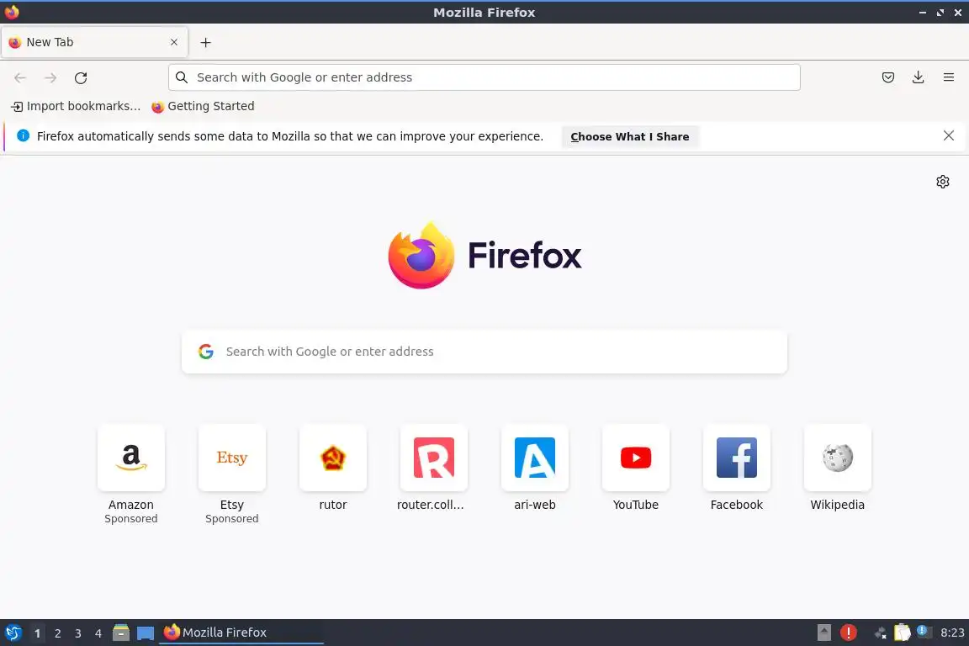Switch to workspace 2 in taskbar
969x646 pixels.
click(58, 633)
